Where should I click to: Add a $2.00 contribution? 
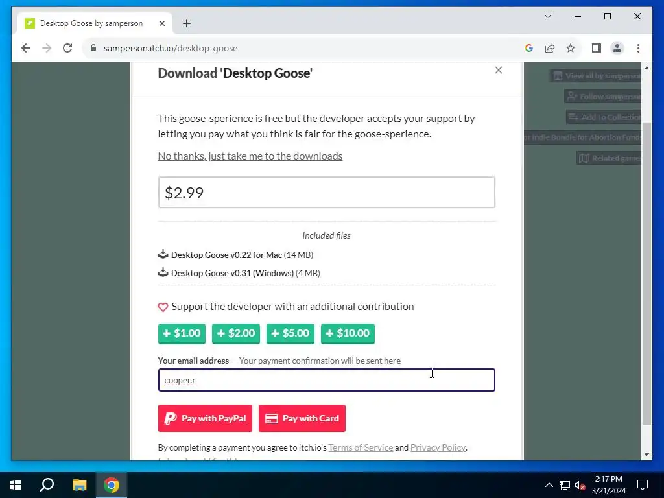[x=236, y=334]
